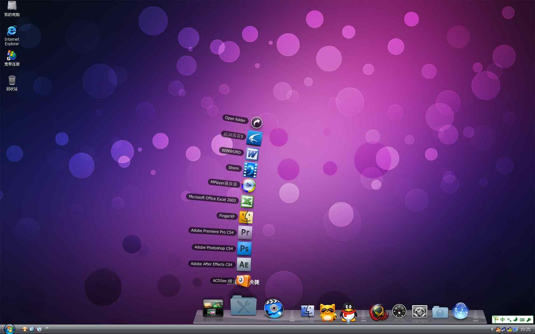
Task: Toggle punctuation mode on the IME bar
Action: 509,320
